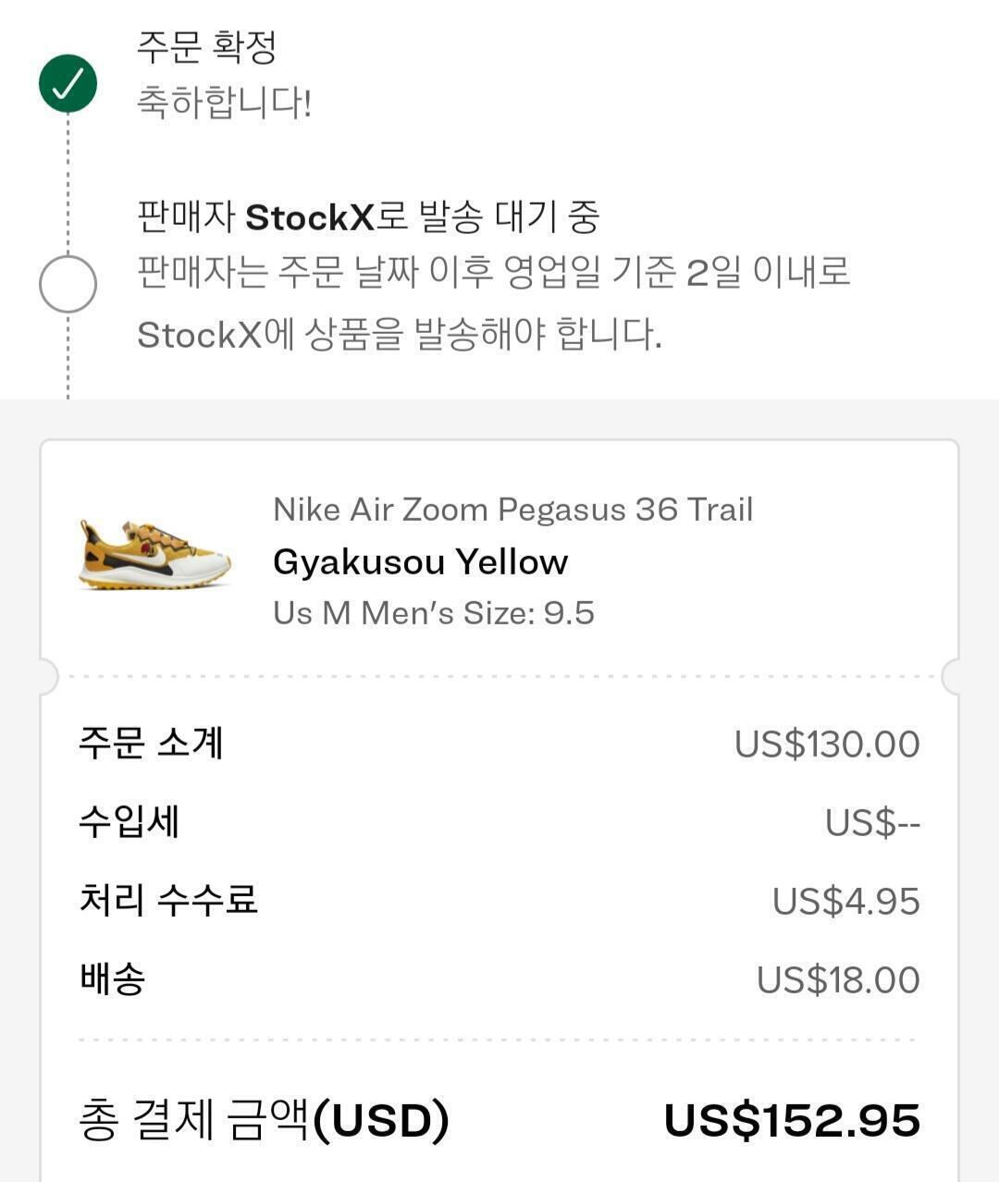
Task: Click the US$18.00 shipping amount
Action: [837, 980]
